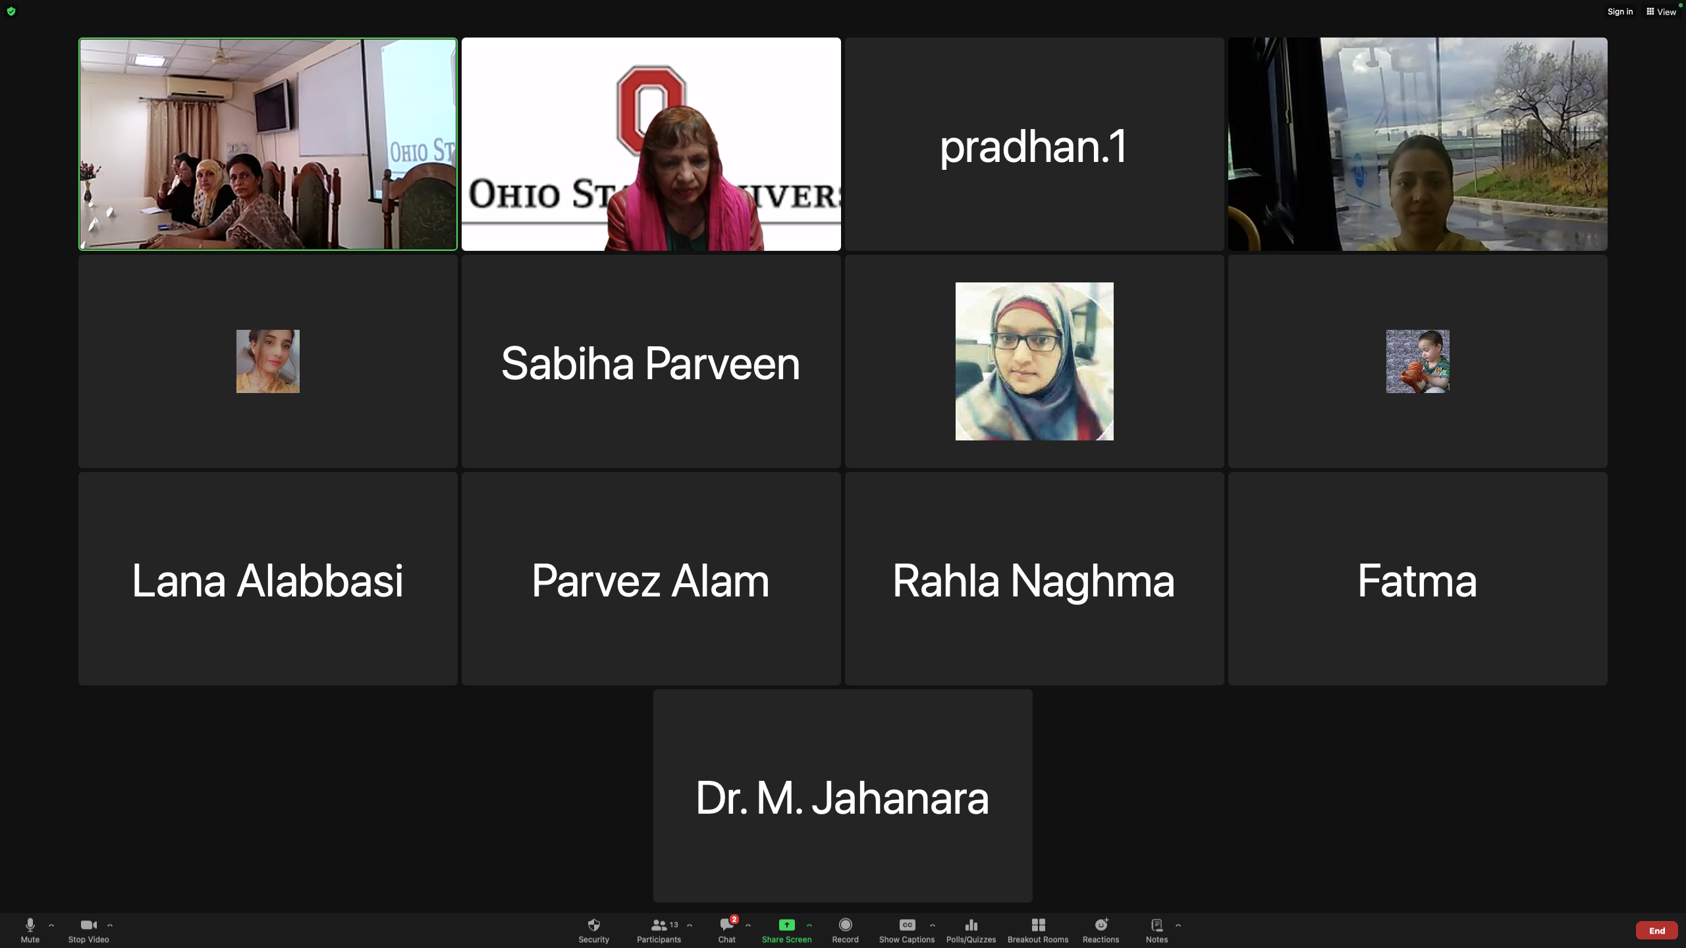This screenshot has height=948, width=1686.
Task: Expand the caption options arrow
Action: tap(933, 925)
